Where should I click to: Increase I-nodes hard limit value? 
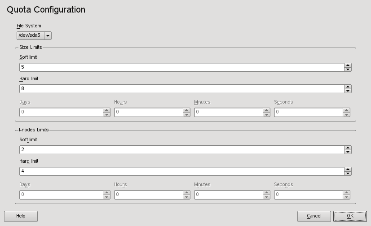pos(348,169)
